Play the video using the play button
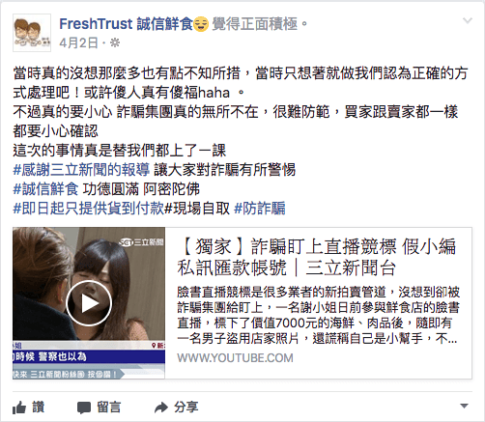The image size is (485, 422). tap(89, 303)
